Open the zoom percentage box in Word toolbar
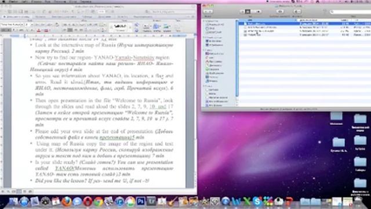This screenshot has height=209, width=371. pyautogui.click(x=102, y=12)
